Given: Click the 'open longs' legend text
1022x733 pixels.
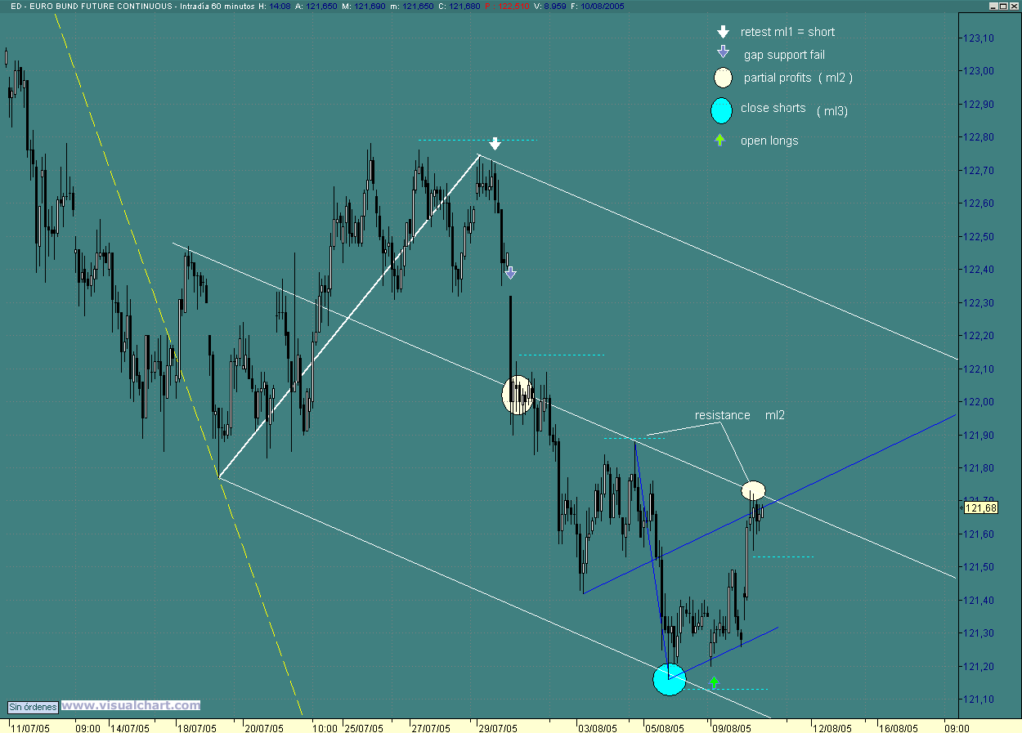Looking at the screenshot, I should 769,141.
